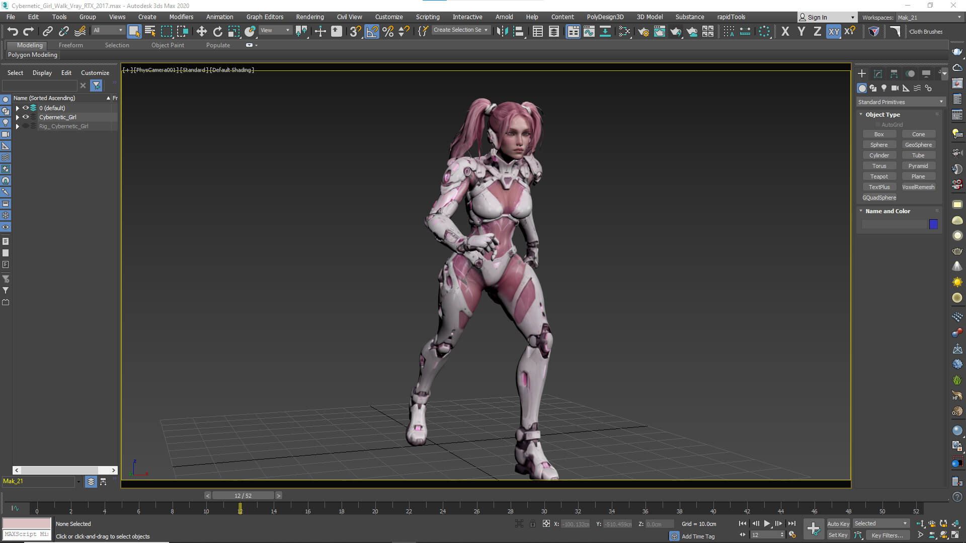
Task: Open the Standard Primitives dropdown
Action: pyautogui.click(x=900, y=102)
